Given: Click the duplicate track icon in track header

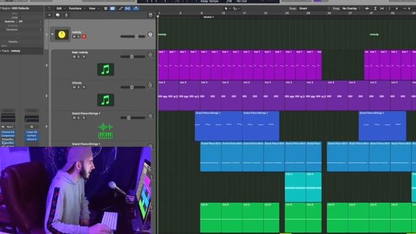Looking at the screenshot, I should (58, 15).
